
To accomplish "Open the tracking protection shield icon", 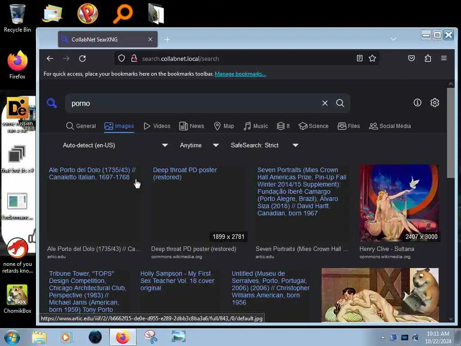I will [x=122, y=58].
